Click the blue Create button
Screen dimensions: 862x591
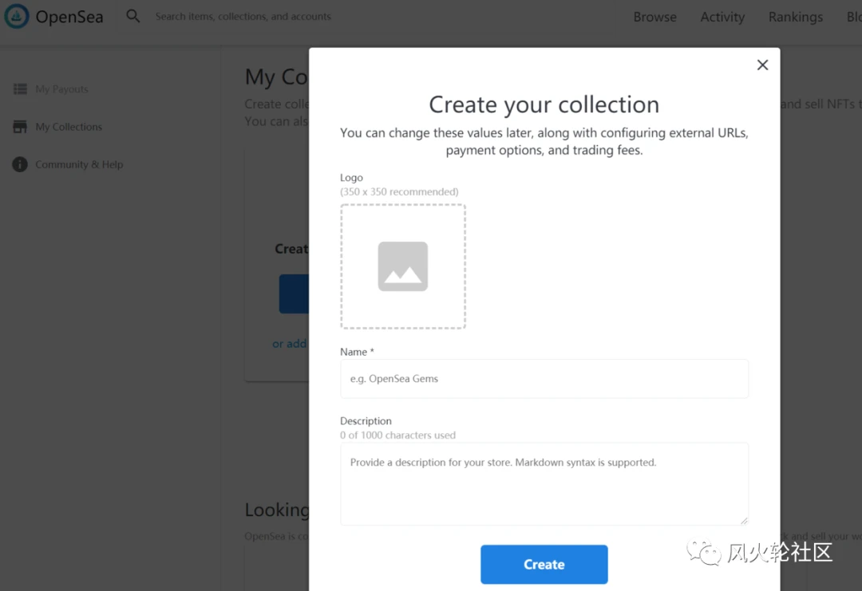(544, 564)
